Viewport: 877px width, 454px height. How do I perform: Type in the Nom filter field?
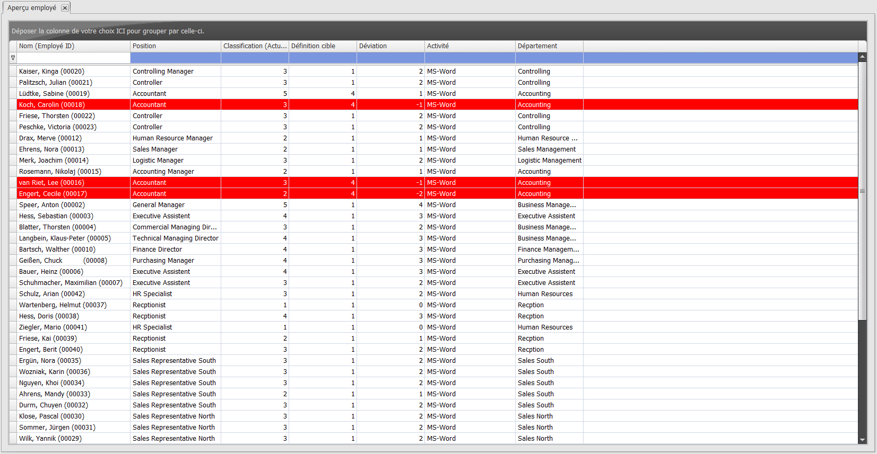[73, 58]
